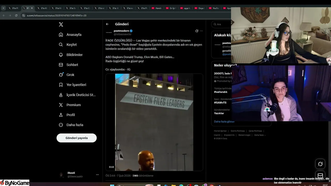Click the Grok explain icon on the post
The image size is (331, 186).
tap(197, 31)
